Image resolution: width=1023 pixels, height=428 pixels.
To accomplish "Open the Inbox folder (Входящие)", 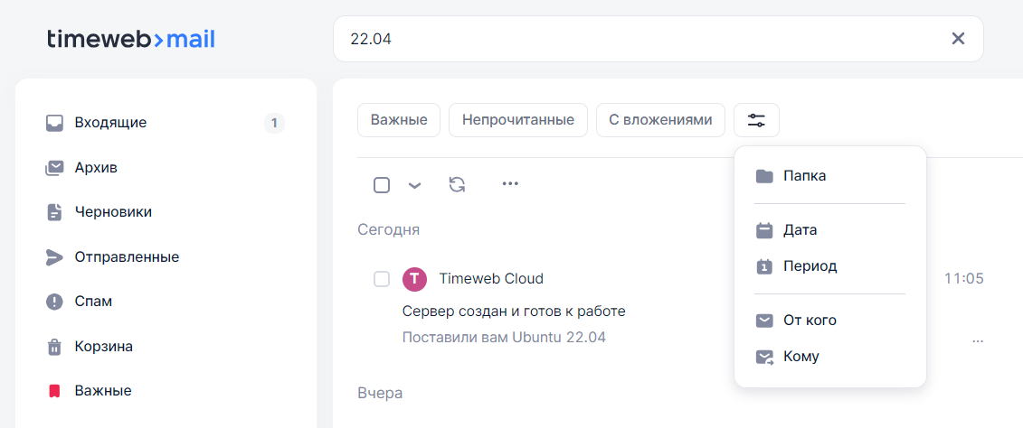I will click(x=110, y=123).
